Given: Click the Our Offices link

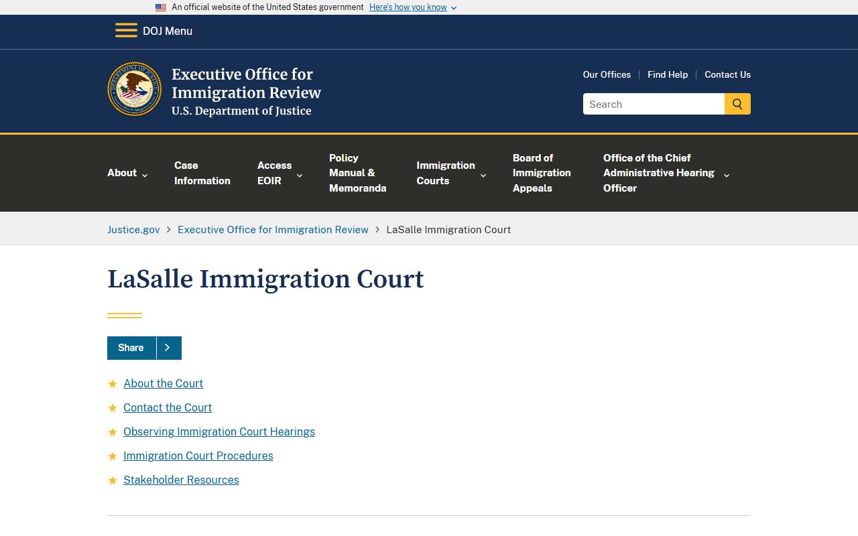Looking at the screenshot, I should point(607,74).
